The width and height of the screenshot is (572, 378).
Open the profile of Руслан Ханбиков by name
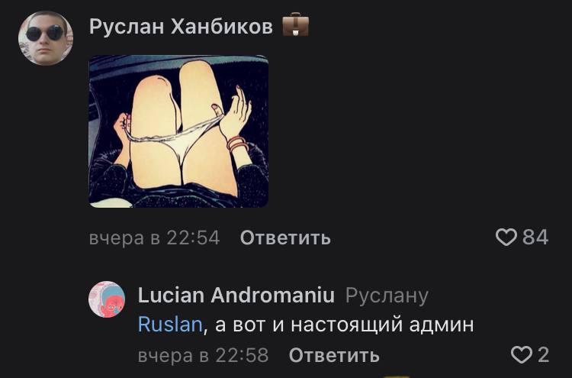(x=181, y=26)
